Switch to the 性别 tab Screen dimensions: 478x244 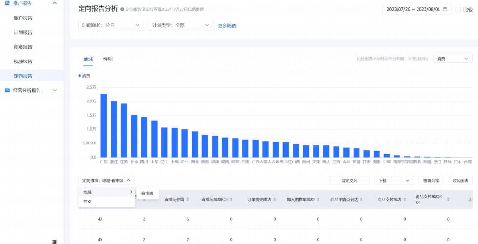(108, 59)
